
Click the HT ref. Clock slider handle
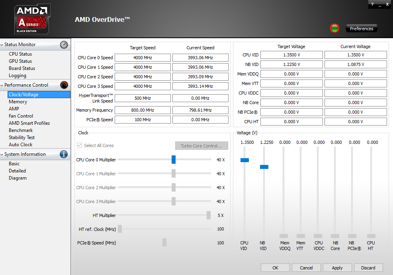pyautogui.click(x=120, y=229)
